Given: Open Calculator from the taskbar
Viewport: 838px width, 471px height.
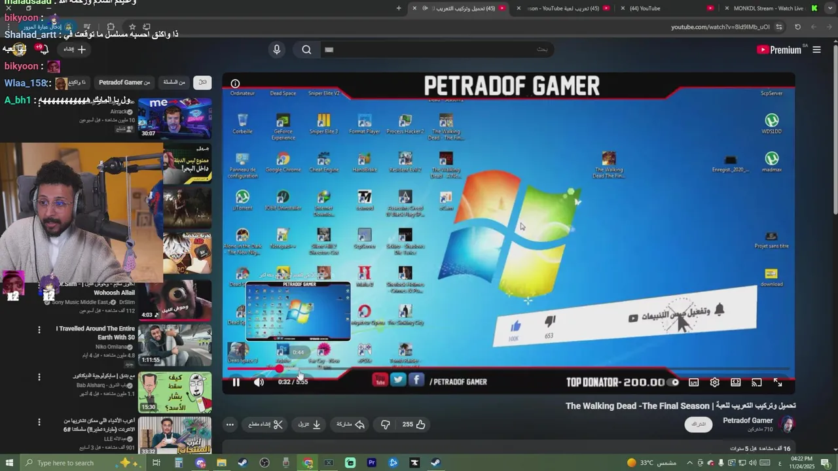Looking at the screenshot, I should pos(178,462).
